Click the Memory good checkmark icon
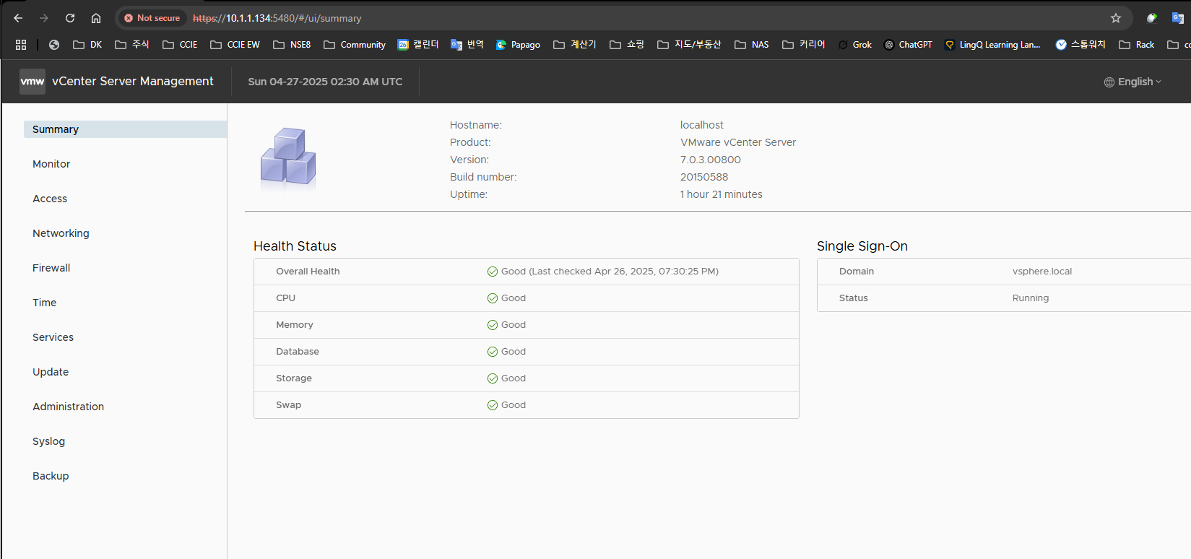The height and width of the screenshot is (559, 1191). click(x=493, y=325)
